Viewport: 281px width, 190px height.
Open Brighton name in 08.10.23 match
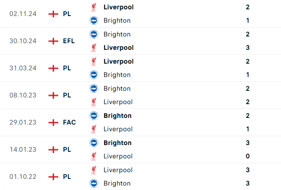[117, 89]
